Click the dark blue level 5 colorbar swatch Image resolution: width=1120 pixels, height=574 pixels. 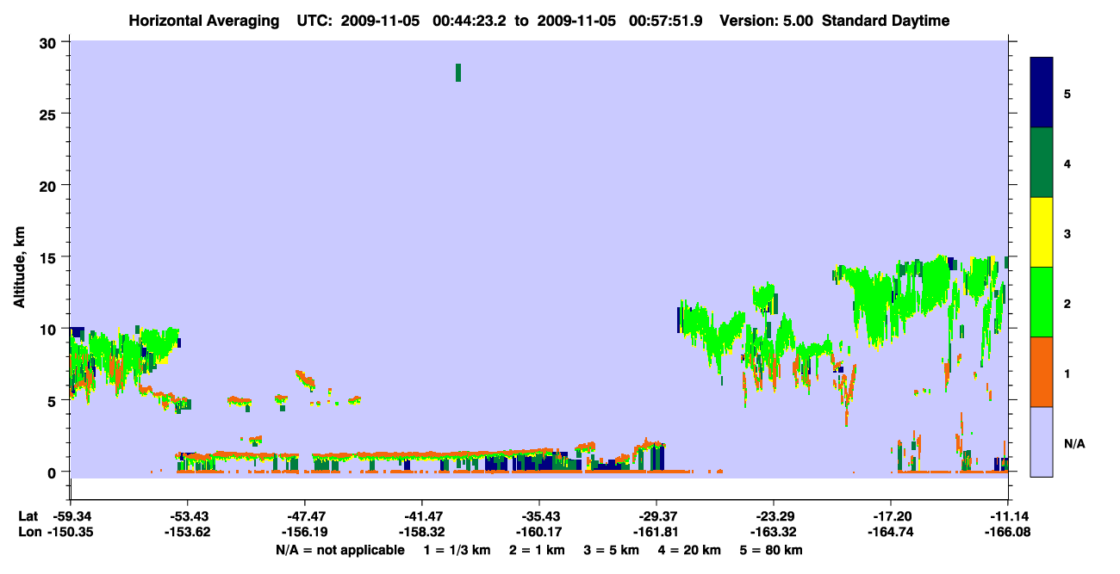point(1042,93)
